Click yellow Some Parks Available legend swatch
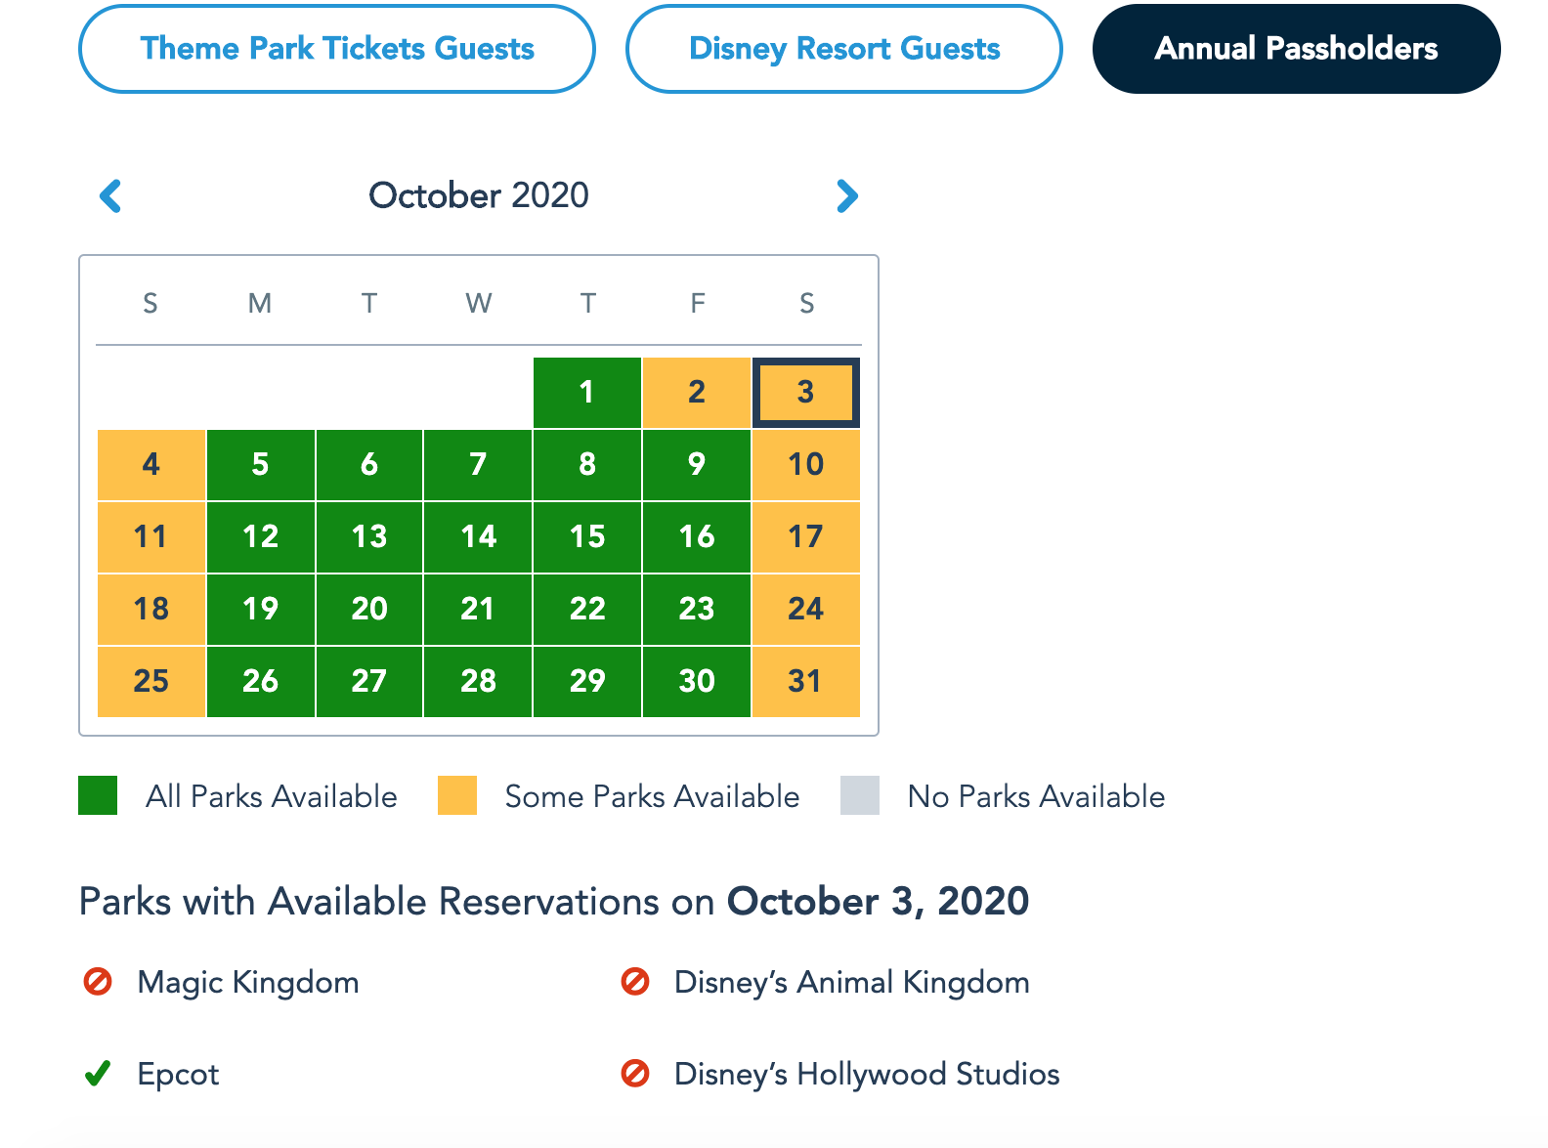This screenshot has height=1148, width=1548. [x=457, y=795]
